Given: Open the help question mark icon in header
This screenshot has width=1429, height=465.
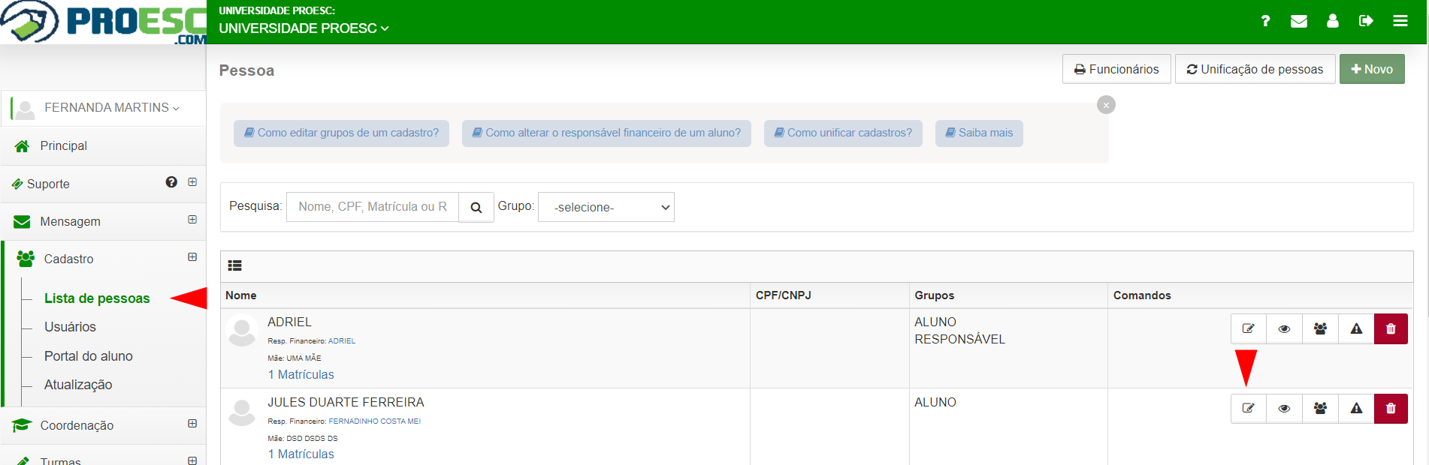Looking at the screenshot, I should tap(1265, 21).
